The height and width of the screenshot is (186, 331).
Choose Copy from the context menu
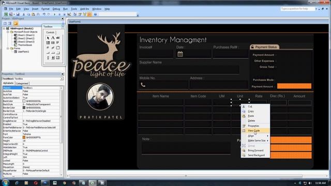255,111
